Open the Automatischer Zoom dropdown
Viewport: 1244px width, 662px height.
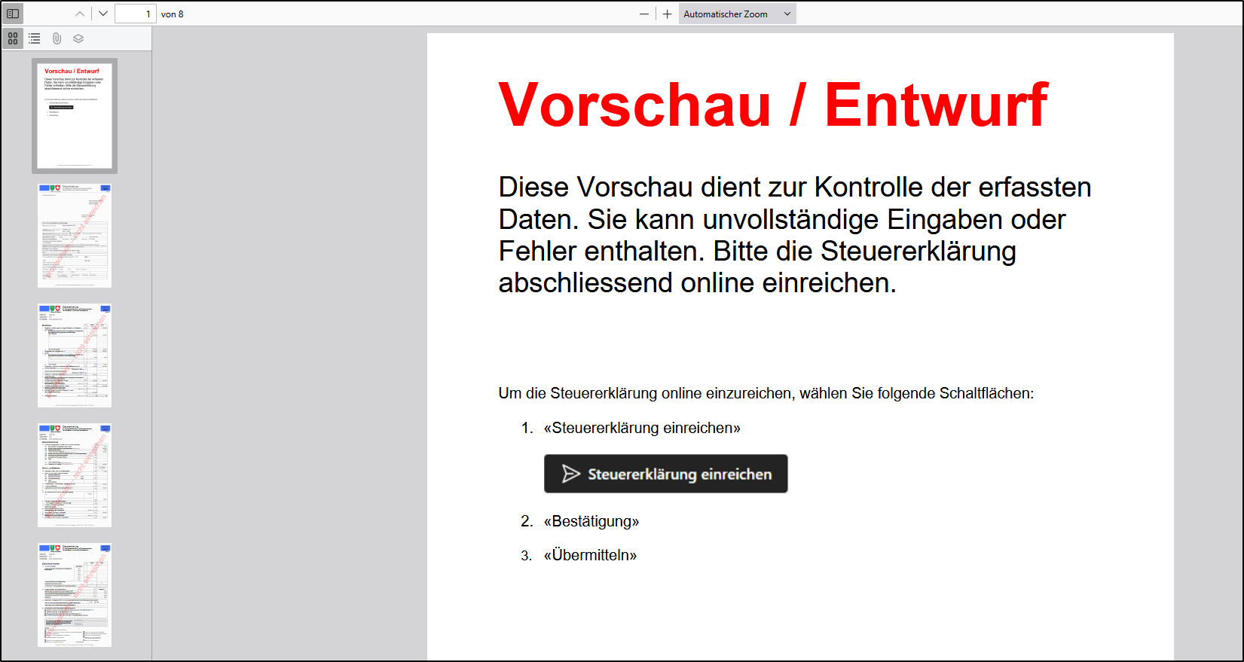click(737, 14)
